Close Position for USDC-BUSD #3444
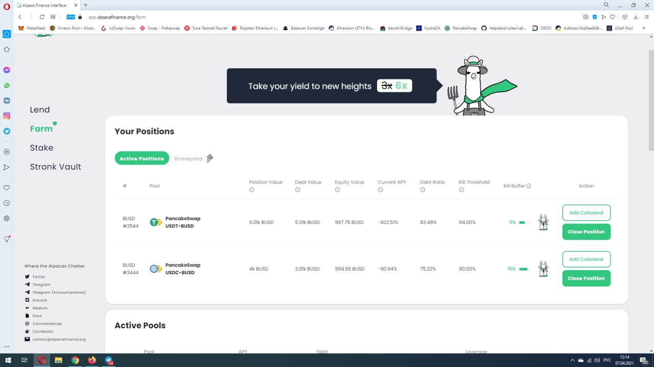This screenshot has height=367, width=654. pos(586,278)
